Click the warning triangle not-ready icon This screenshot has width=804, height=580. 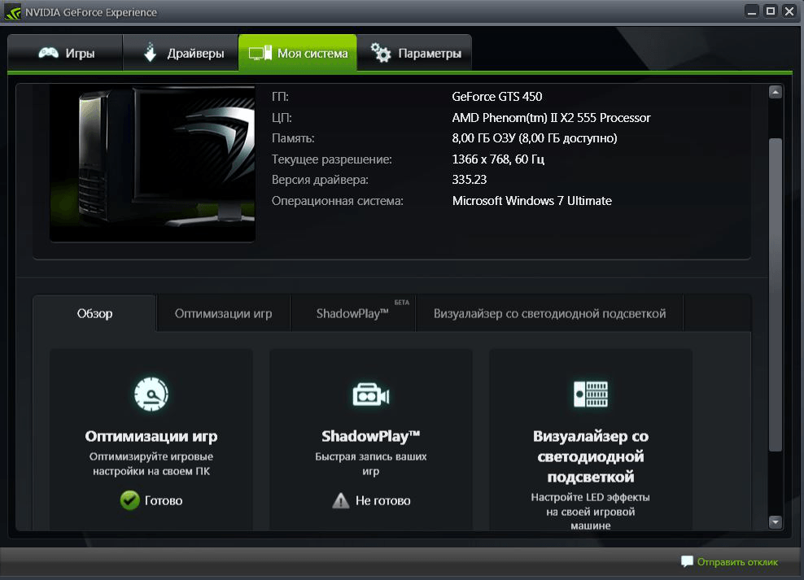coord(341,500)
